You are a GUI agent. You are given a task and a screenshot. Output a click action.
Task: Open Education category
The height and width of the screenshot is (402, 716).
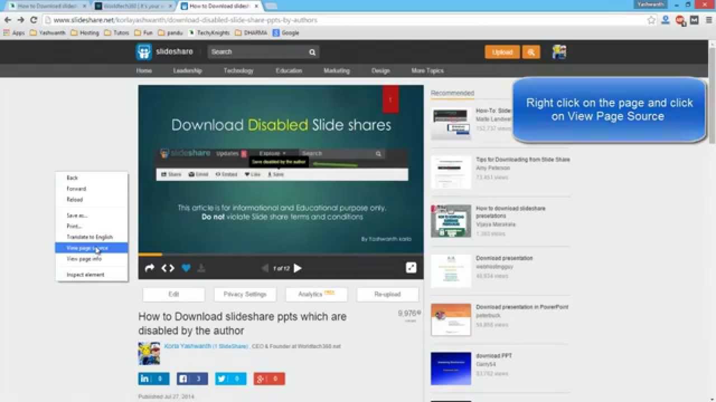(x=289, y=71)
